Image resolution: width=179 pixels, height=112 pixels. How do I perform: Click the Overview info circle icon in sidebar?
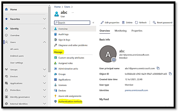(x=6, y=35)
